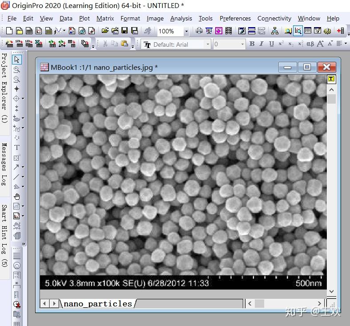
Task: Click the next sheet tab arrow
Action: 54,304
